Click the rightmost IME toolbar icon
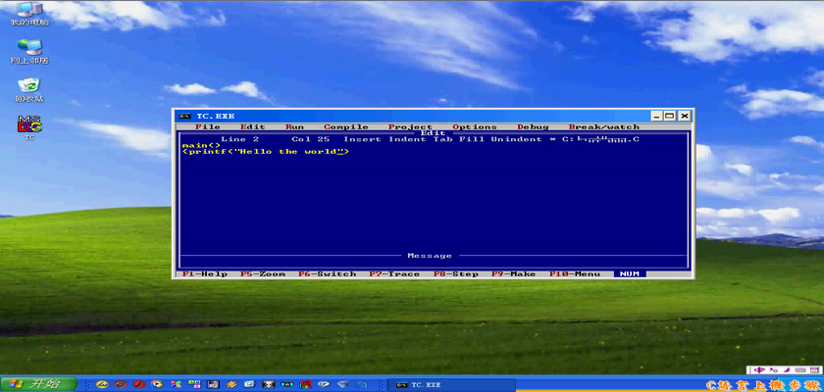 [814, 369]
